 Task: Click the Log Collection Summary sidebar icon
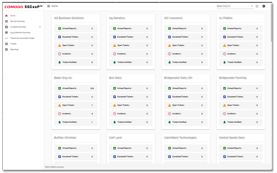[7, 33]
